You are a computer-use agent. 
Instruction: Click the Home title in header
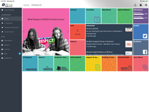tap(26, 5)
